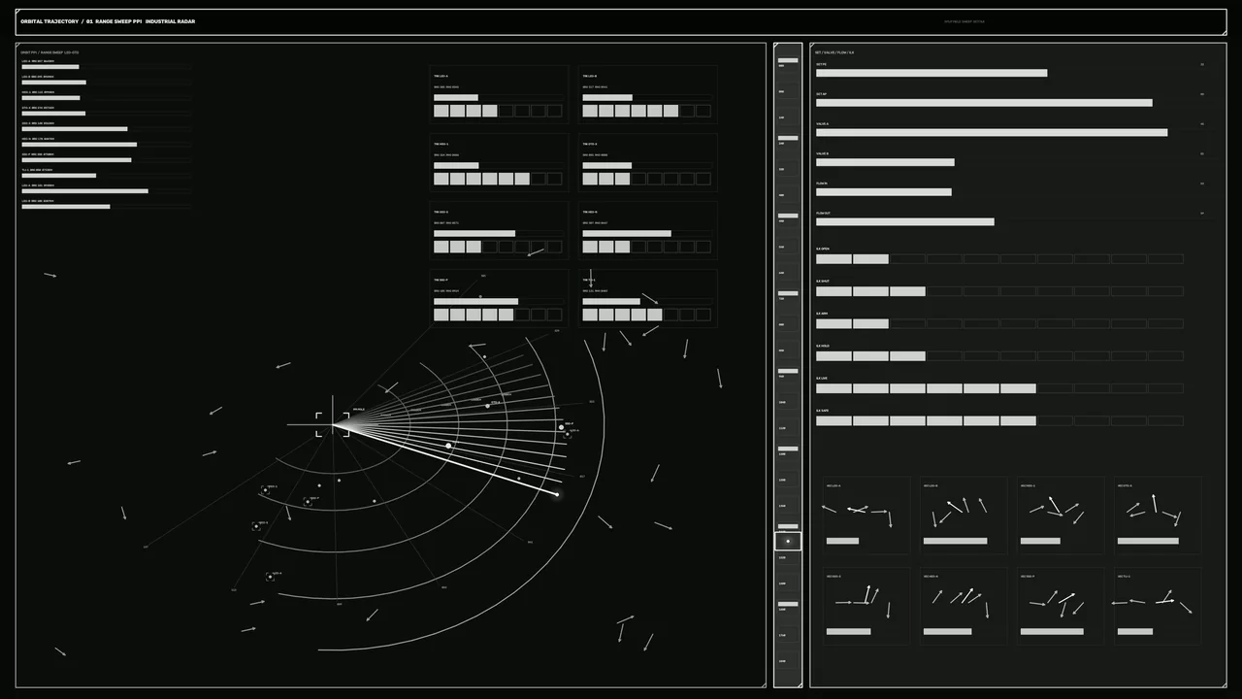This screenshot has width=1242, height=699.
Task: Click the ILK LIVE segment row
Action: pyautogui.click(x=999, y=388)
